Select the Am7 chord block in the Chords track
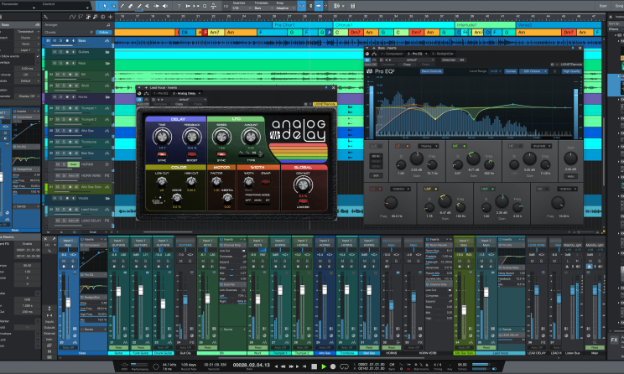The height and width of the screenshot is (374, 624). point(216,32)
